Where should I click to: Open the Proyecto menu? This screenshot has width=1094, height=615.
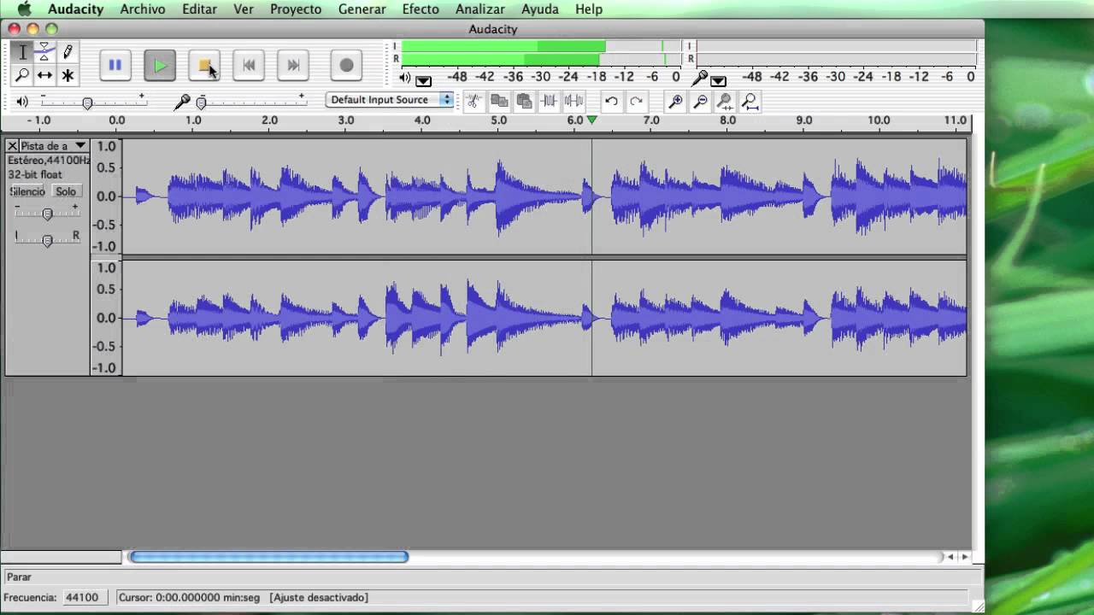(296, 9)
